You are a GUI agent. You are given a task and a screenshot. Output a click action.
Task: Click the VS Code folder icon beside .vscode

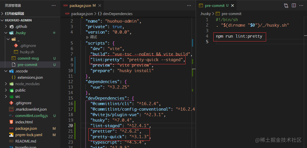[12, 71]
